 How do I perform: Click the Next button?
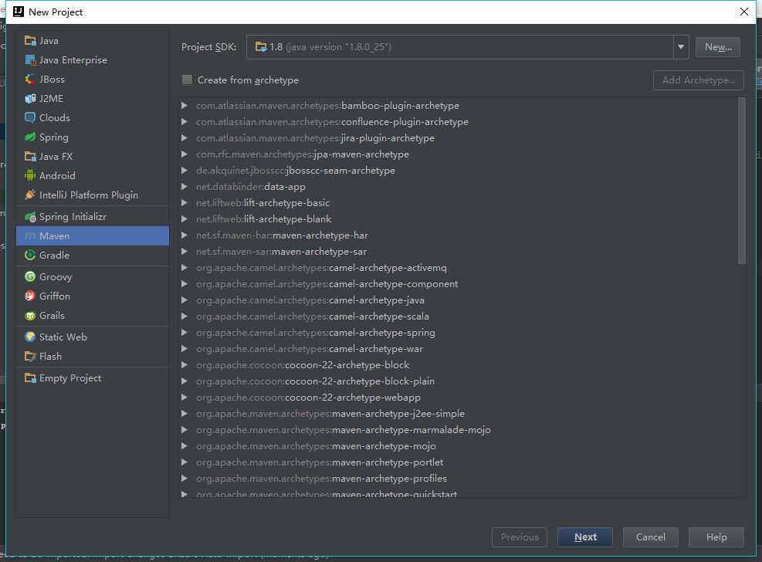coord(585,537)
